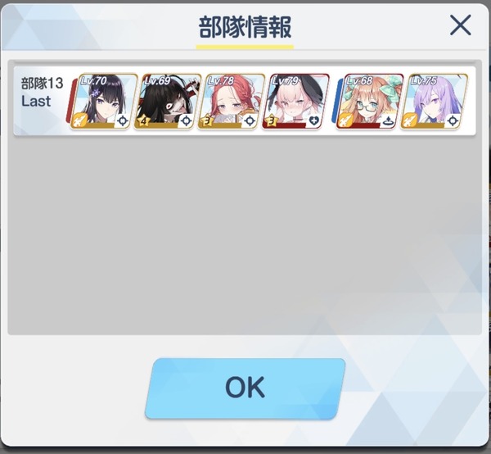The width and height of the screenshot is (491, 454).
Task: Click the crosshair role icon on Lv.75 card
Action: pos(453,120)
